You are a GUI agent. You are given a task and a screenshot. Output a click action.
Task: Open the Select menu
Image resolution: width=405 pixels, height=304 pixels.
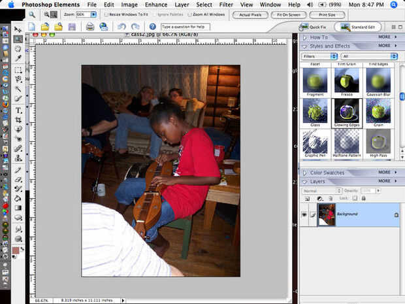pos(204,5)
